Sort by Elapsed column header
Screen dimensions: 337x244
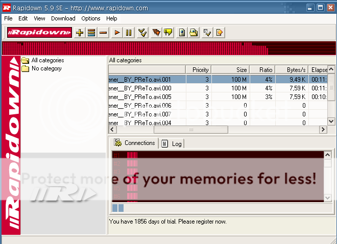click(x=318, y=70)
